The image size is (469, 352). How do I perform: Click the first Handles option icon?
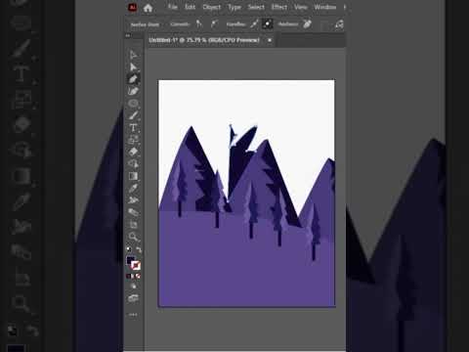(254, 23)
